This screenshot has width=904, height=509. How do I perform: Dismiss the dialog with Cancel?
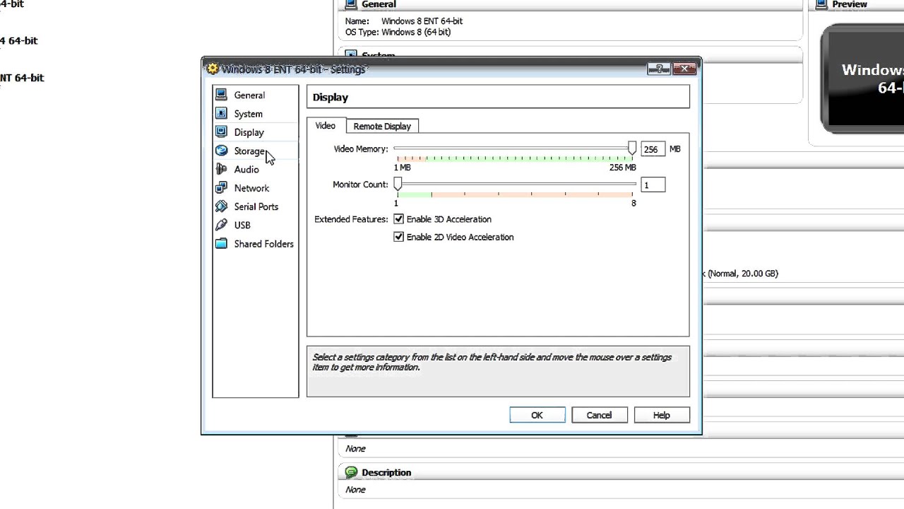click(x=599, y=415)
